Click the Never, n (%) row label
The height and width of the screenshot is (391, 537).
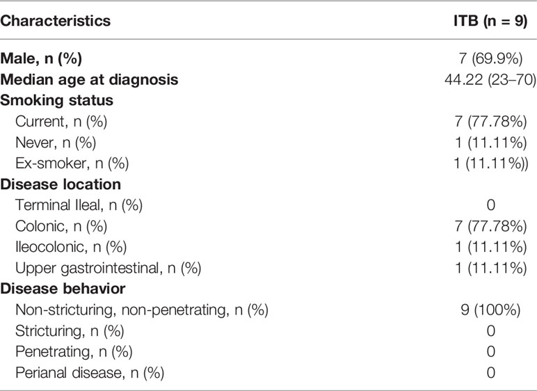56,143
